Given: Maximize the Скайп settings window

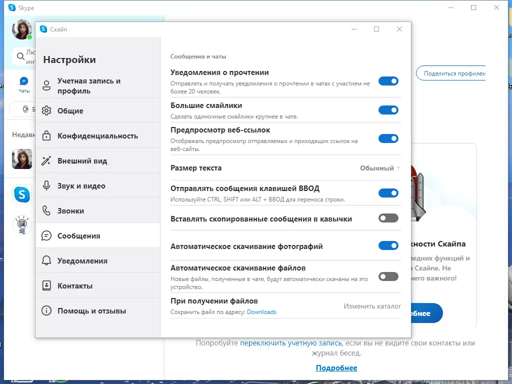Looking at the screenshot, I should (x=376, y=29).
